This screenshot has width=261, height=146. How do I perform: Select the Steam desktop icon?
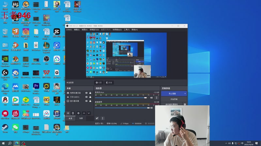(x=5, y=128)
